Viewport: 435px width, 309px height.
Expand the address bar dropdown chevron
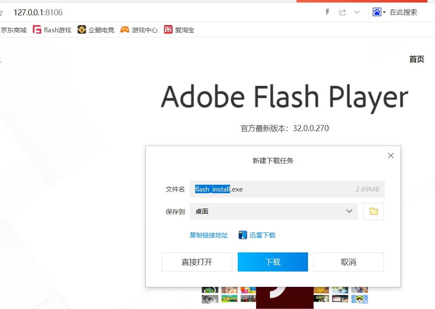pyautogui.click(x=357, y=12)
